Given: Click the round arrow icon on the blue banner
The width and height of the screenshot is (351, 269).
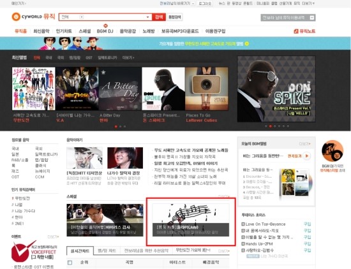Looking at the screenshot, I should pyautogui.click(x=247, y=43).
